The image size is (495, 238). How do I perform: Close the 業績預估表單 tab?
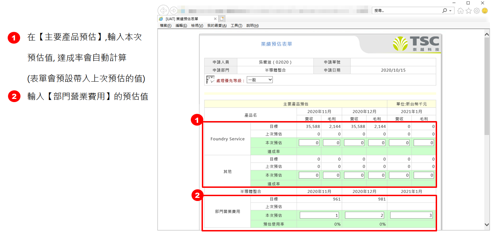coord(215,19)
